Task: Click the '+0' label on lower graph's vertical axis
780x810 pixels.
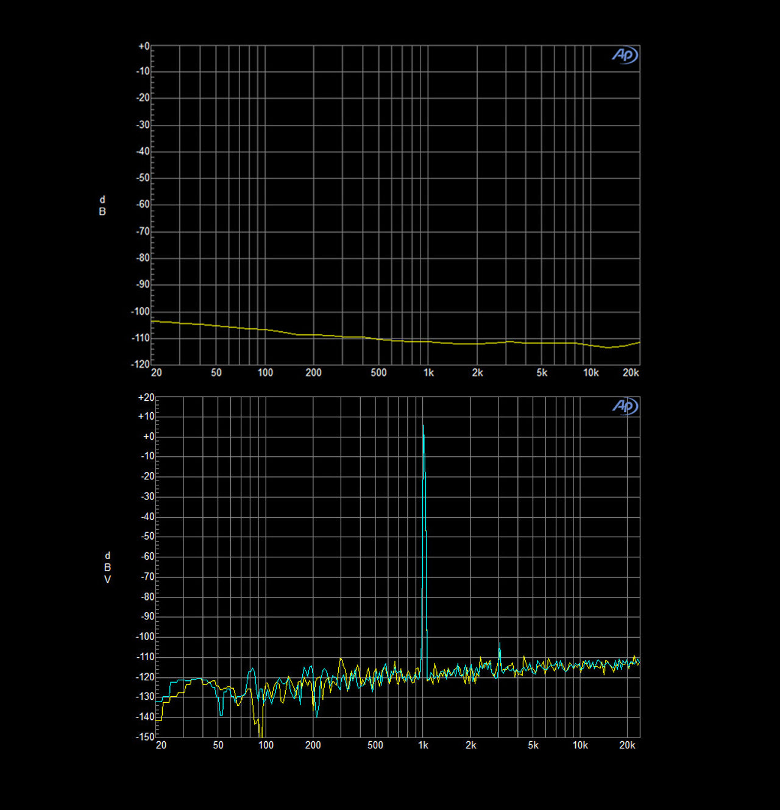Action: [149, 437]
